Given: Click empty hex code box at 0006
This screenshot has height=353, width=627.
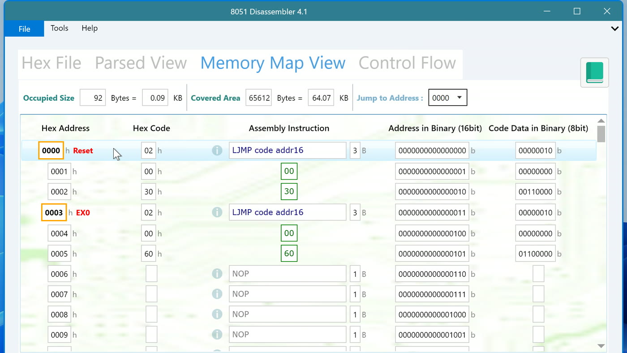Looking at the screenshot, I should (151, 274).
